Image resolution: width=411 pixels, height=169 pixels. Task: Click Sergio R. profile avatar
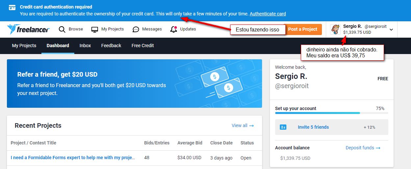tap(335, 29)
